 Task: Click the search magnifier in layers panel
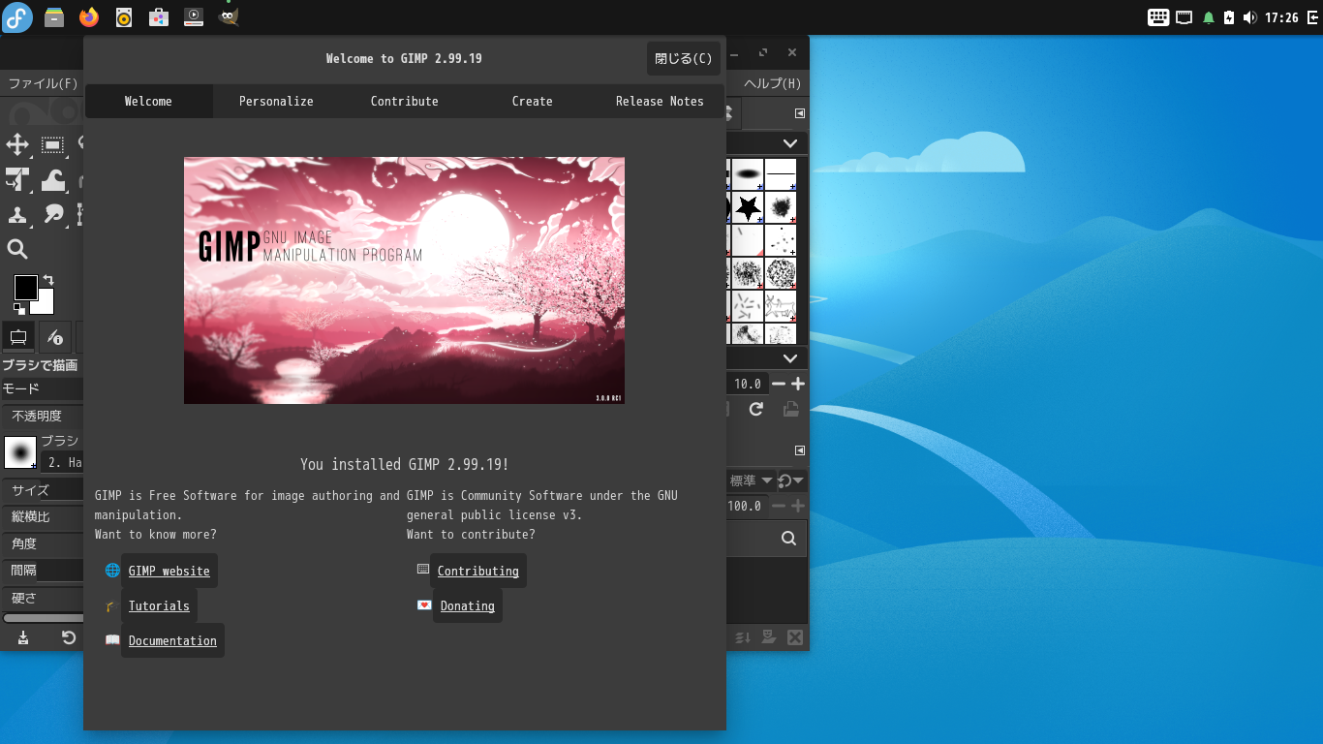789,539
